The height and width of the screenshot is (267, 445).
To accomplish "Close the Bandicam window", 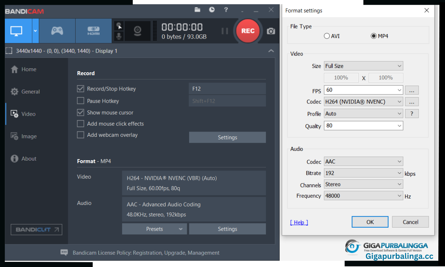I will [x=270, y=10].
